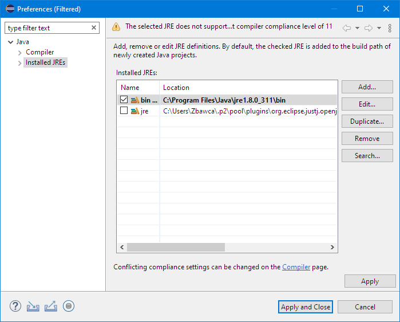Select Compiler in the preferences tree
Image resolution: width=400 pixels, height=322 pixels.
click(x=39, y=52)
